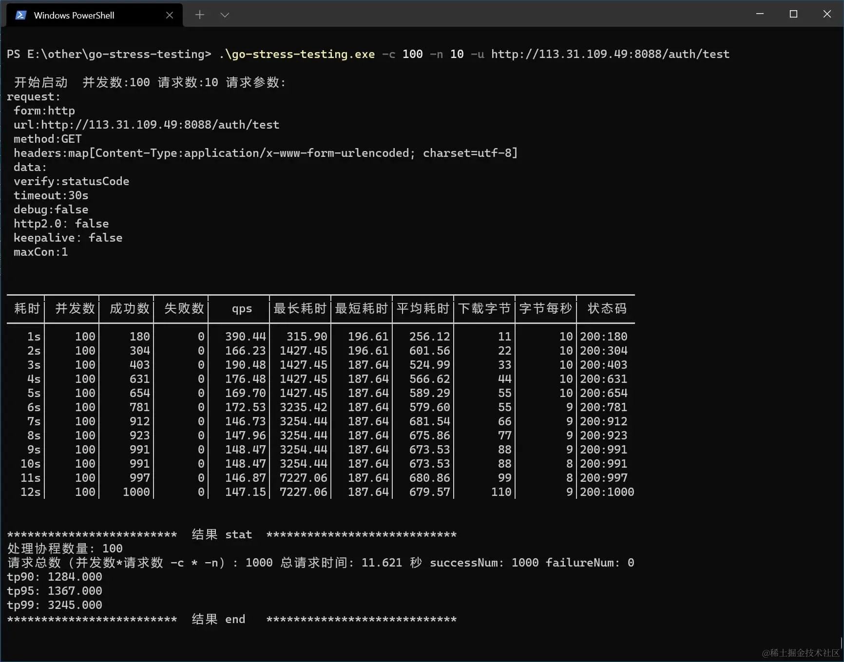The width and height of the screenshot is (844, 662).
Task: Click the success count 631
Action: [140, 379]
